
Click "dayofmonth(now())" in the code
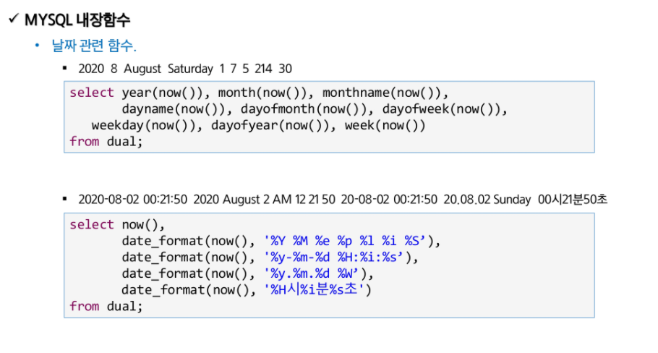pyautogui.click(x=306, y=109)
